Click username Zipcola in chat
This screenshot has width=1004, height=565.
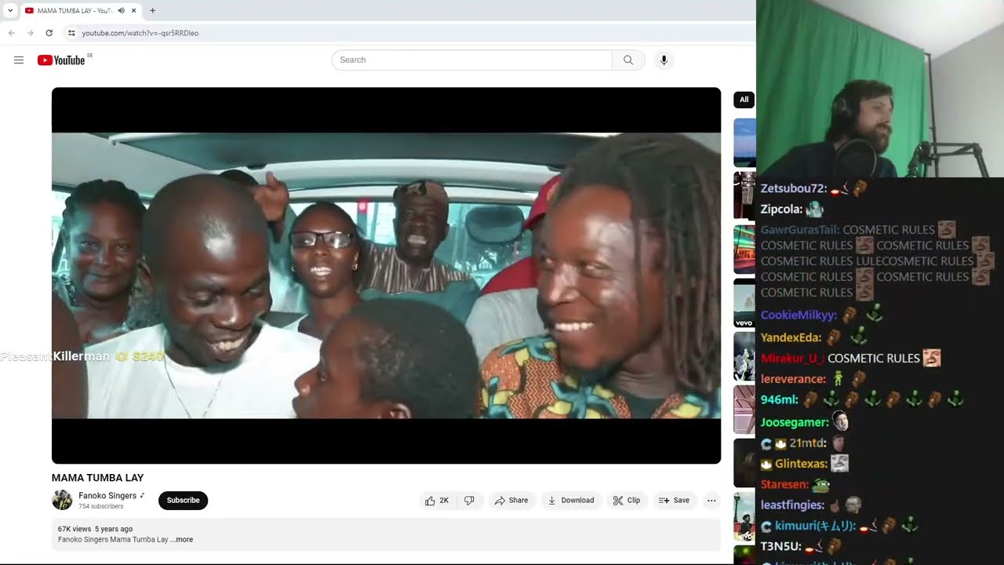pos(781,210)
